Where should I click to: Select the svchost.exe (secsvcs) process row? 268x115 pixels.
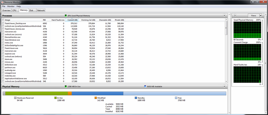click(63, 34)
